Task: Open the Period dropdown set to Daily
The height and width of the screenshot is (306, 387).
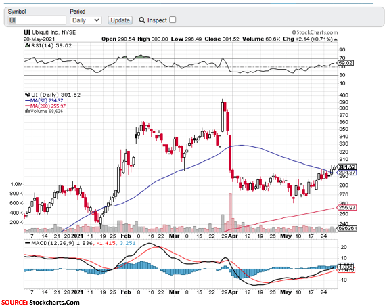Action: click(86, 20)
